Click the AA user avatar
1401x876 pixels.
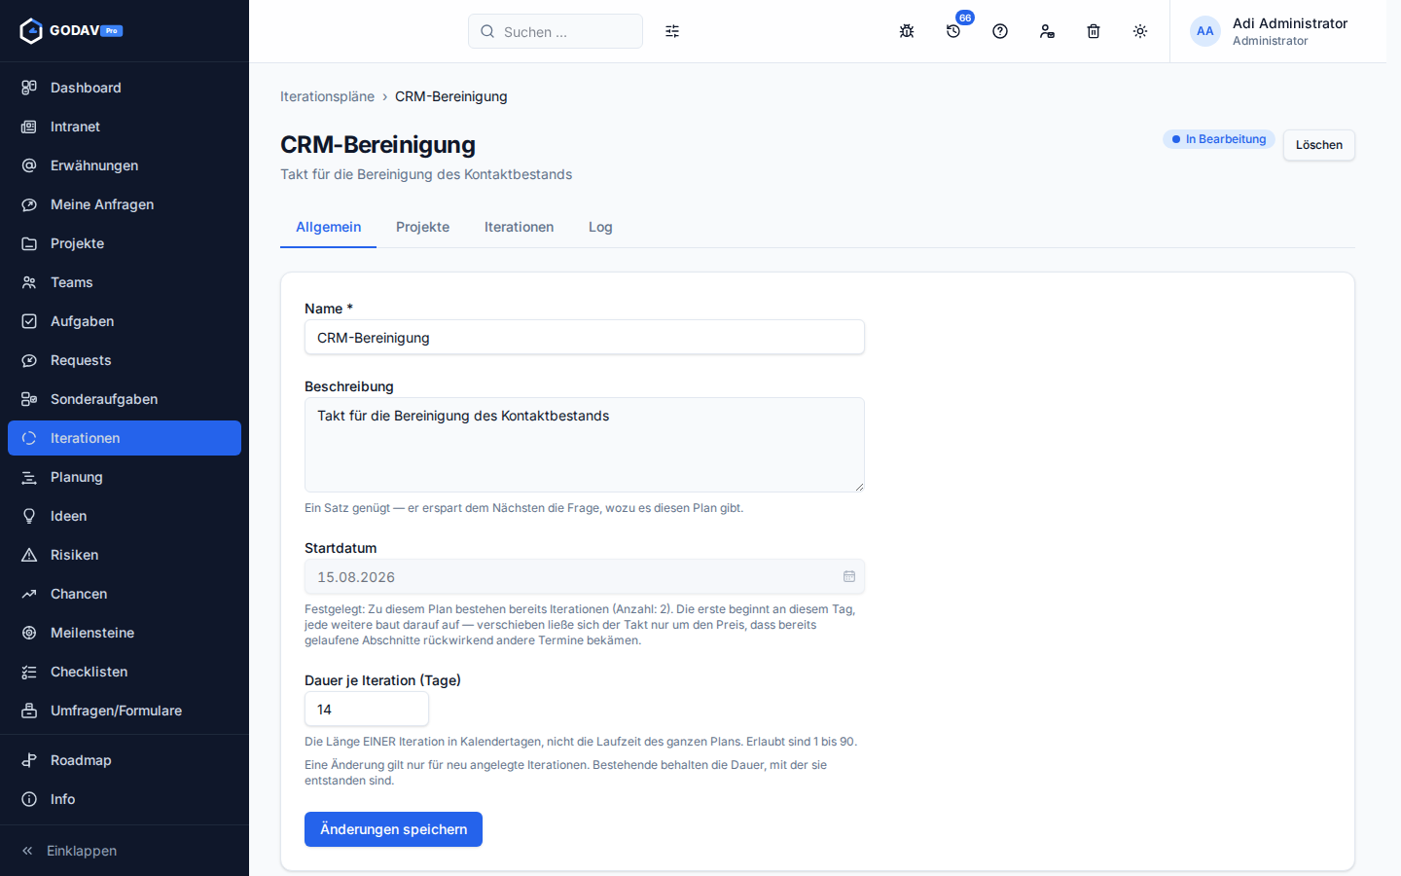point(1205,31)
